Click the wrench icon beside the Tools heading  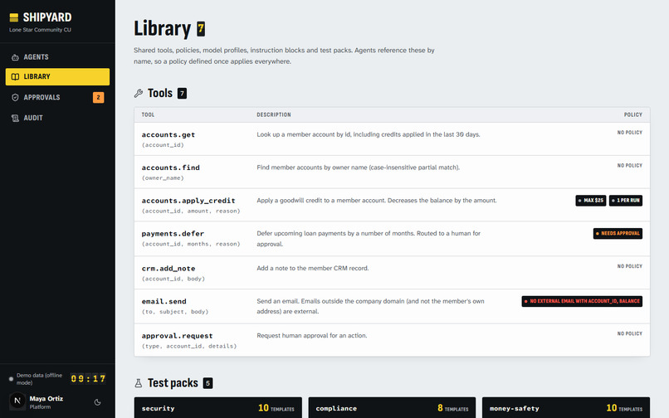(x=139, y=94)
